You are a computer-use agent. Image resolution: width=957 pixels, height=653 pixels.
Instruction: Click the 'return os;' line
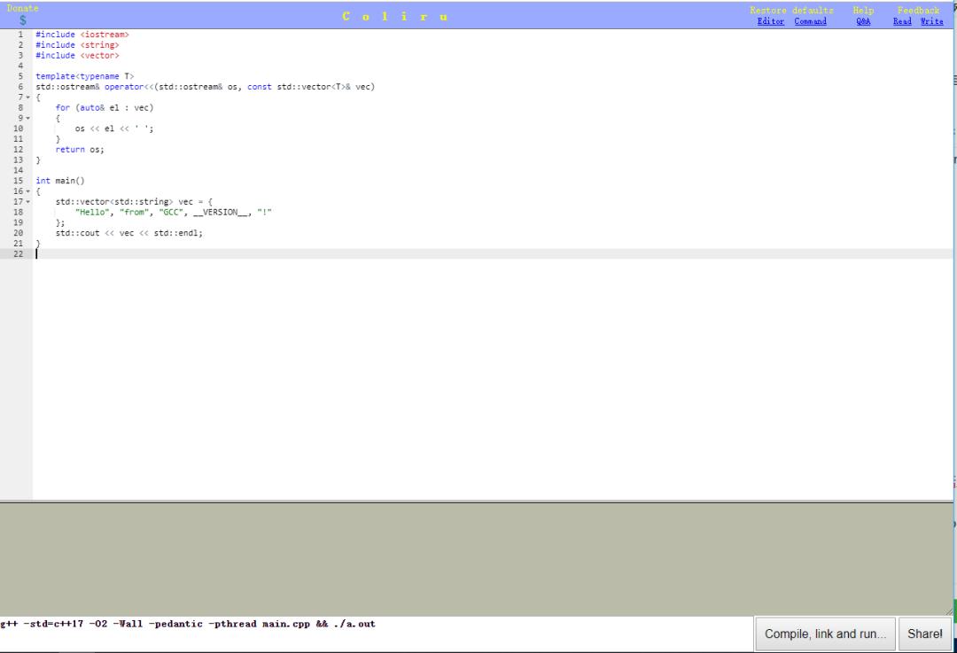coord(80,150)
